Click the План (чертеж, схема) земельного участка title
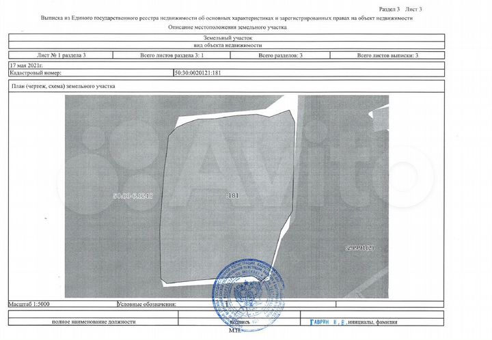Screen dimensions: 492x340 (x=63, y=86)
